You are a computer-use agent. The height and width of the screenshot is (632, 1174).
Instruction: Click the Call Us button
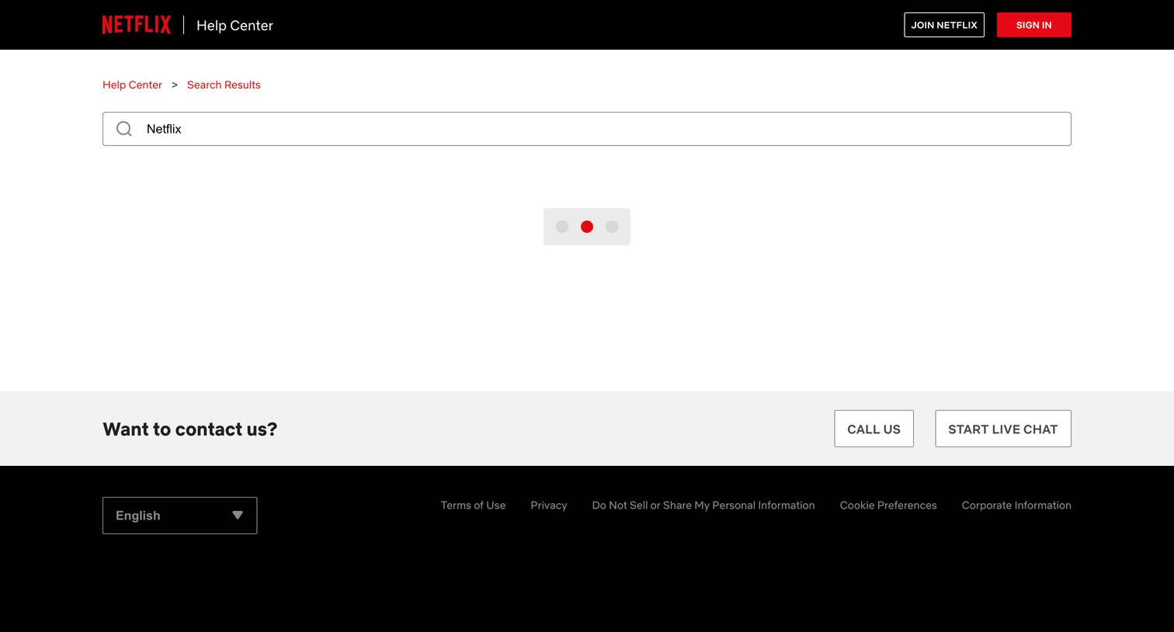tap(874, 429)
